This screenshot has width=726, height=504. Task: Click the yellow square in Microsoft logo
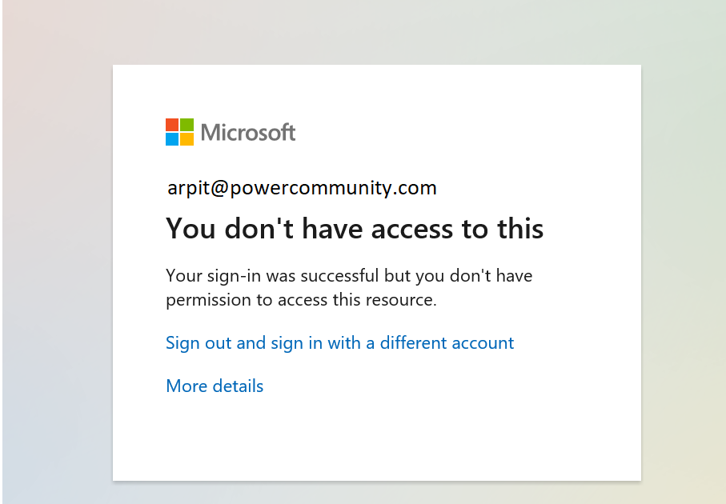pos(187,139)
